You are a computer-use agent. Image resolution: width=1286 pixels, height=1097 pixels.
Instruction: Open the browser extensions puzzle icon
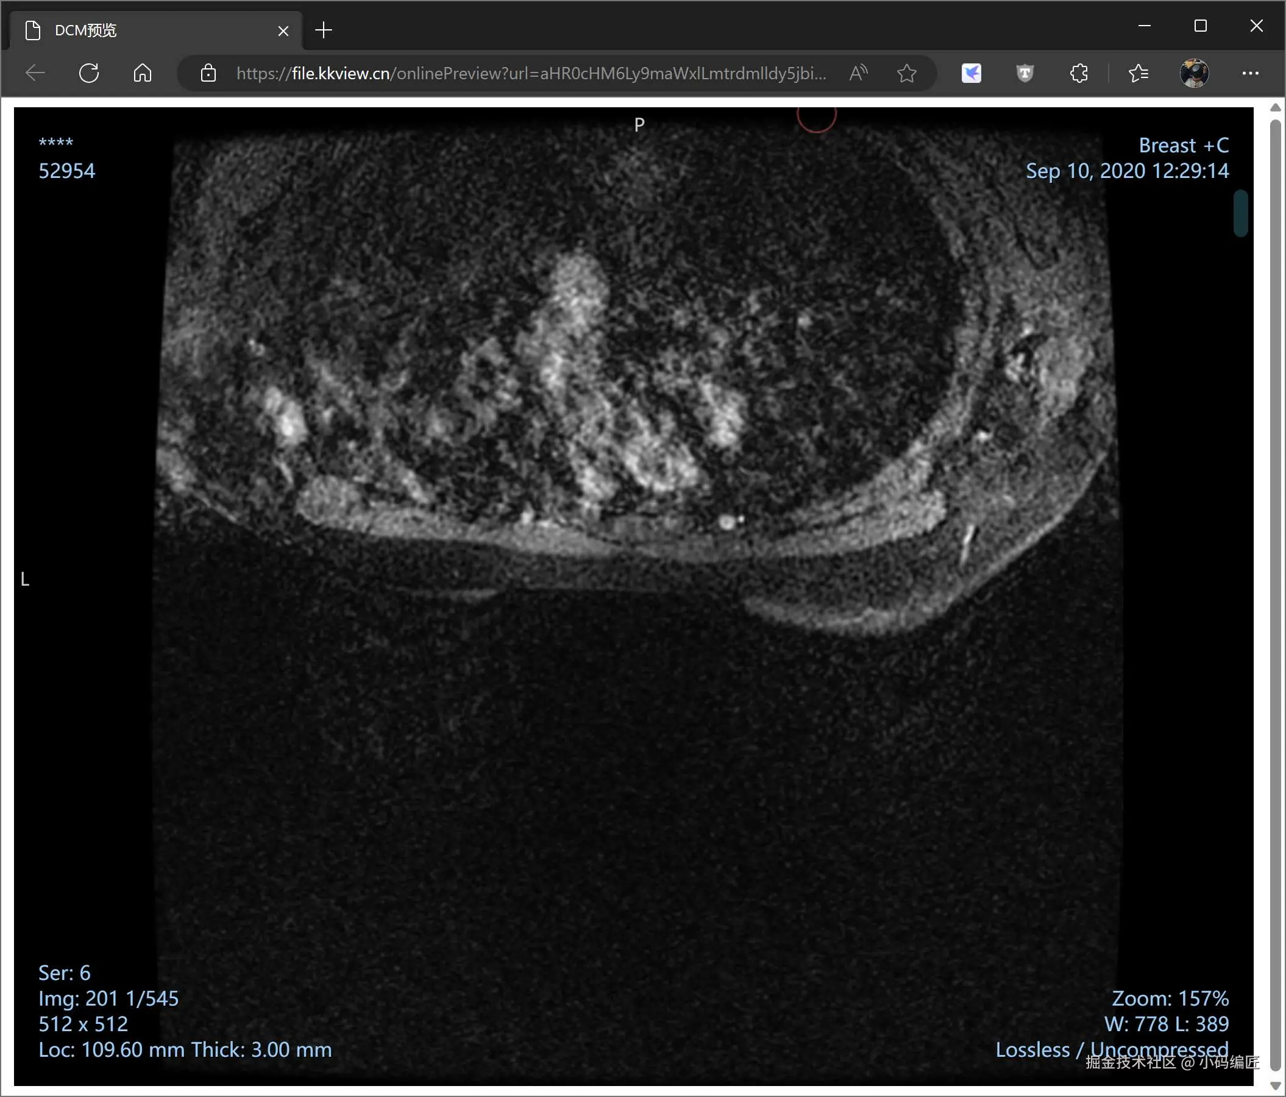coord(1079,73)
